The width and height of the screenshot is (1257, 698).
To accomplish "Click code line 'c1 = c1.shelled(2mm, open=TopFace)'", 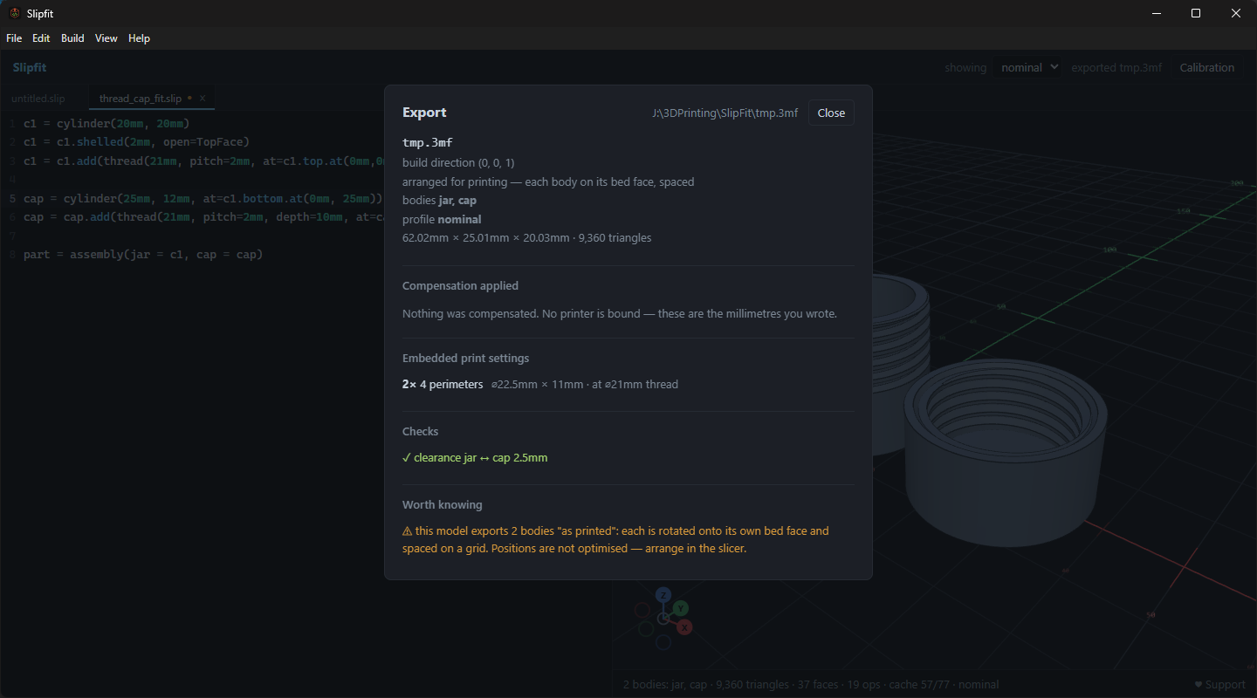I will [x=136, y=141].
